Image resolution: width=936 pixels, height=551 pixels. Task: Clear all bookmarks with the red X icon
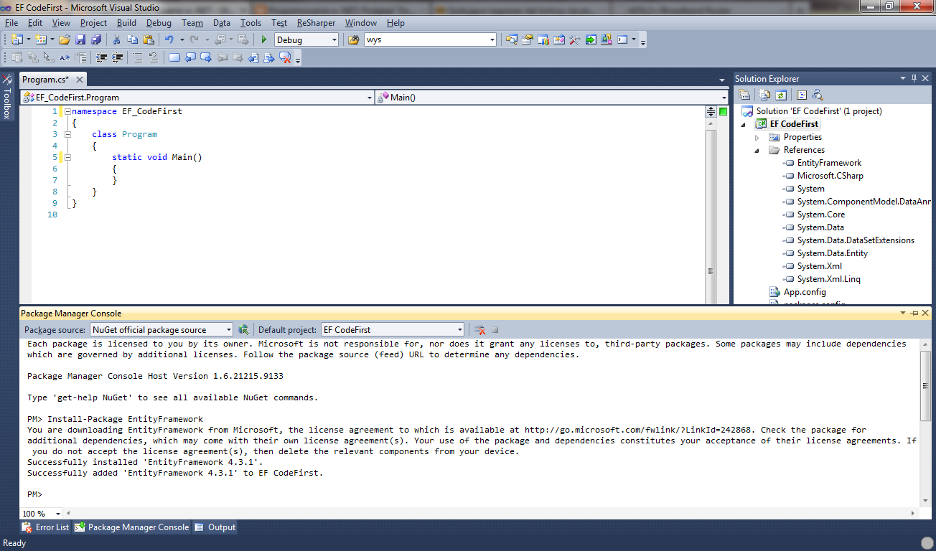click(286, 57)
